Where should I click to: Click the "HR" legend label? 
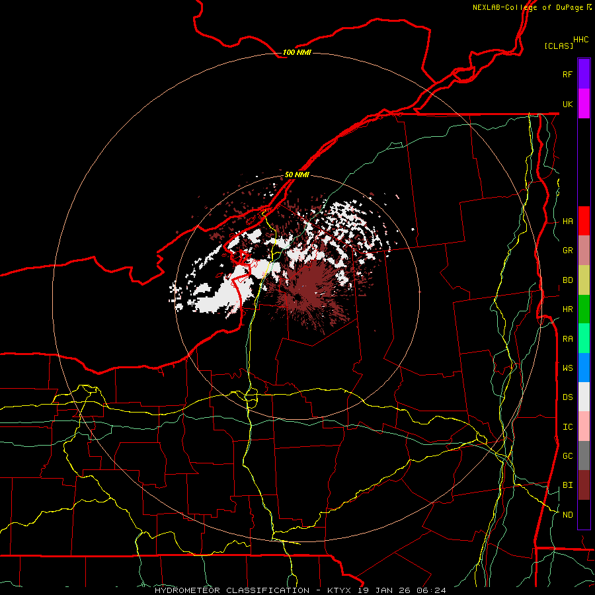click(x=567, y=309)
